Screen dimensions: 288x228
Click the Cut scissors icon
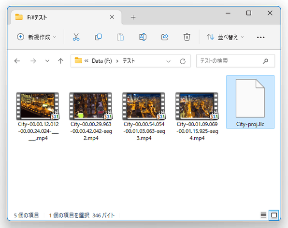pyautogui.click(x=76, y=37)
